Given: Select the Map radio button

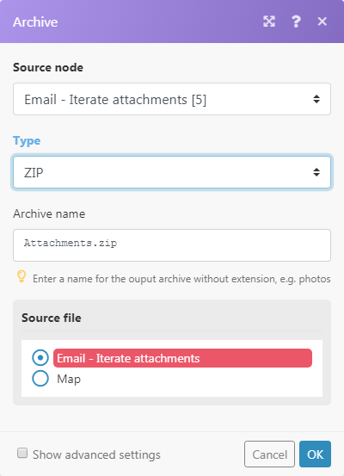Looking at the screenshot, I should coord(40,379).
